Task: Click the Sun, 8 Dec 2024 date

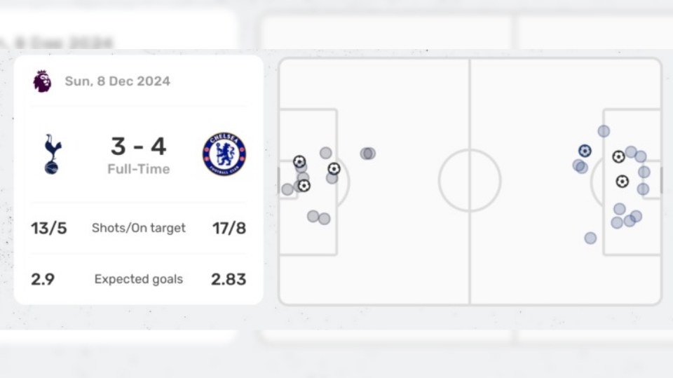Action: click(x=118, y=81)
